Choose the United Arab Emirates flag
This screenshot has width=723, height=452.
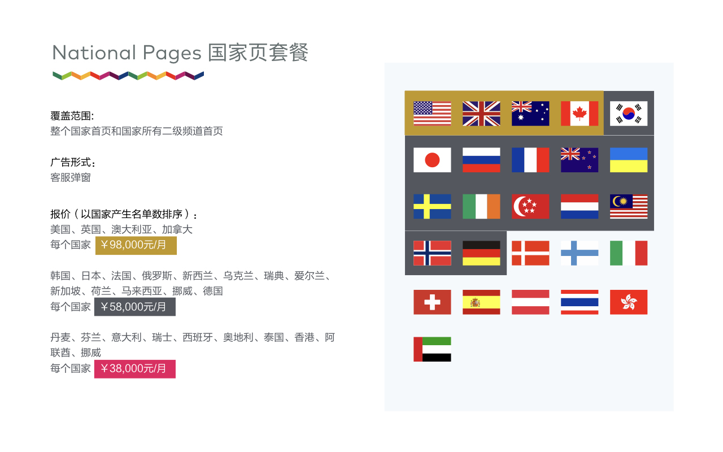(432, 349)
